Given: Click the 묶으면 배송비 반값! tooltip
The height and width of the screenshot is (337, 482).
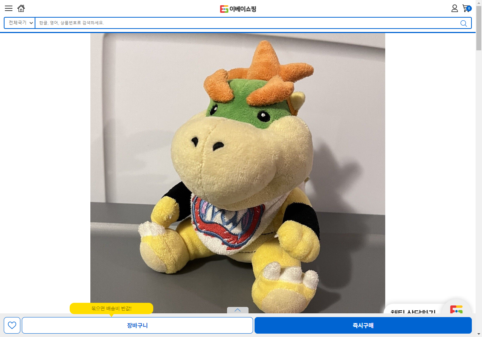Looking at the screenshot, I should [111, 308].
